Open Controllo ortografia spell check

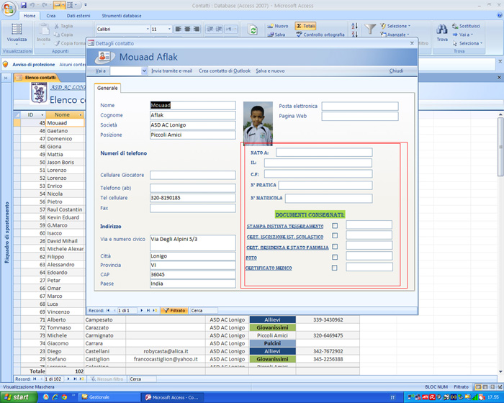click(x=320, y=35)
